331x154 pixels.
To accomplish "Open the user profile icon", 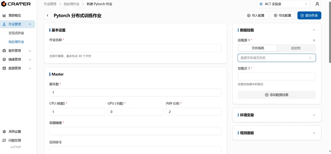I will (317, 4).
